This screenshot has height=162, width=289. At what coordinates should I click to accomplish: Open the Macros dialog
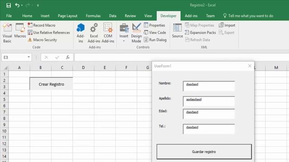(20, 31)
